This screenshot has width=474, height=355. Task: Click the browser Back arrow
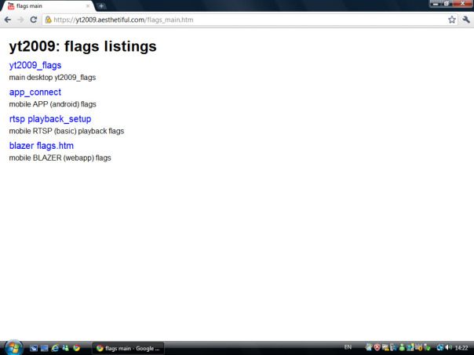pyautogui.click(x=8, y=20)
